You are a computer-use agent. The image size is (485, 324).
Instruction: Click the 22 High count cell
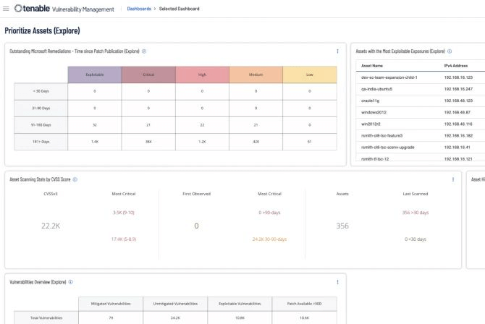(202, 125)
